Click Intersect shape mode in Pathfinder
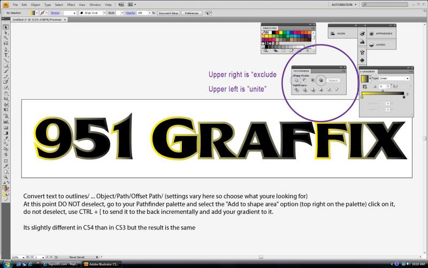 [x=313, y=80]
